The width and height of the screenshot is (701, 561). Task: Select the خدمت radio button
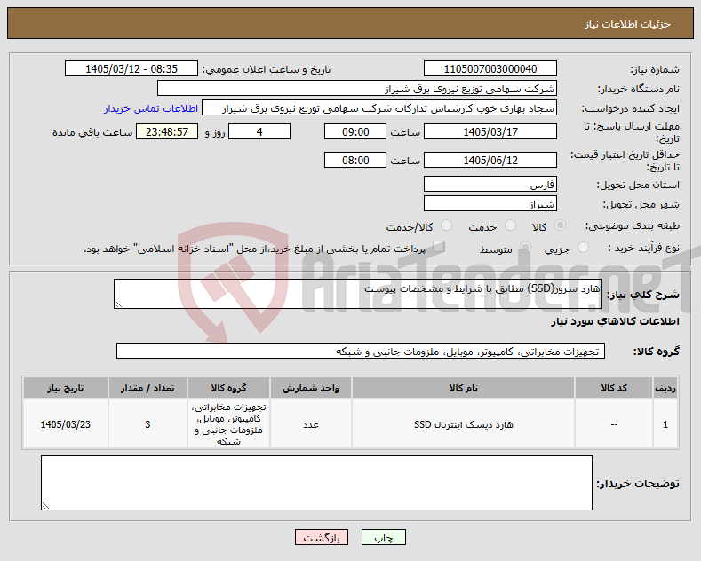click(x=511, y=225)
